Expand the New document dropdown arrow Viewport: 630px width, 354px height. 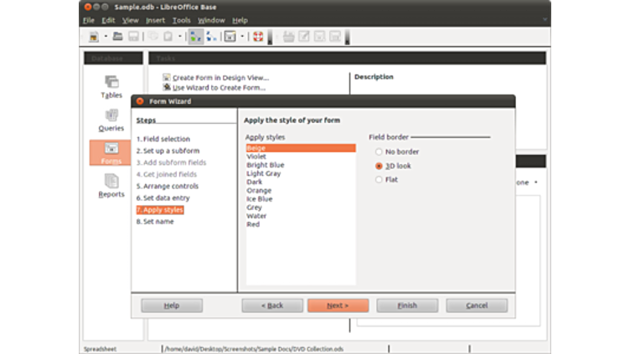click(106, 37)
